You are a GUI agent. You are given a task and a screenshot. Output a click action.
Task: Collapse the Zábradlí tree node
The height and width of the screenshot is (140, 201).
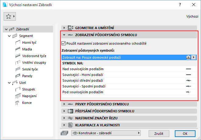tap(6, 29)
